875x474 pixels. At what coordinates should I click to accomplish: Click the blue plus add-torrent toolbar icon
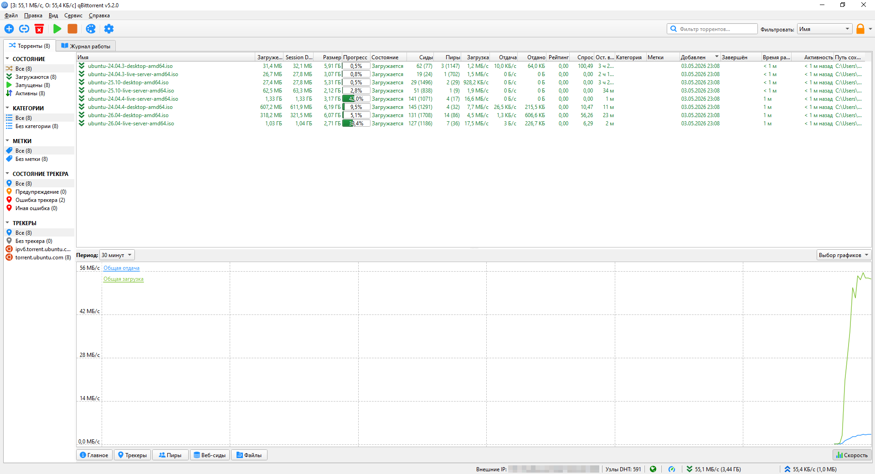click(9, 29)
